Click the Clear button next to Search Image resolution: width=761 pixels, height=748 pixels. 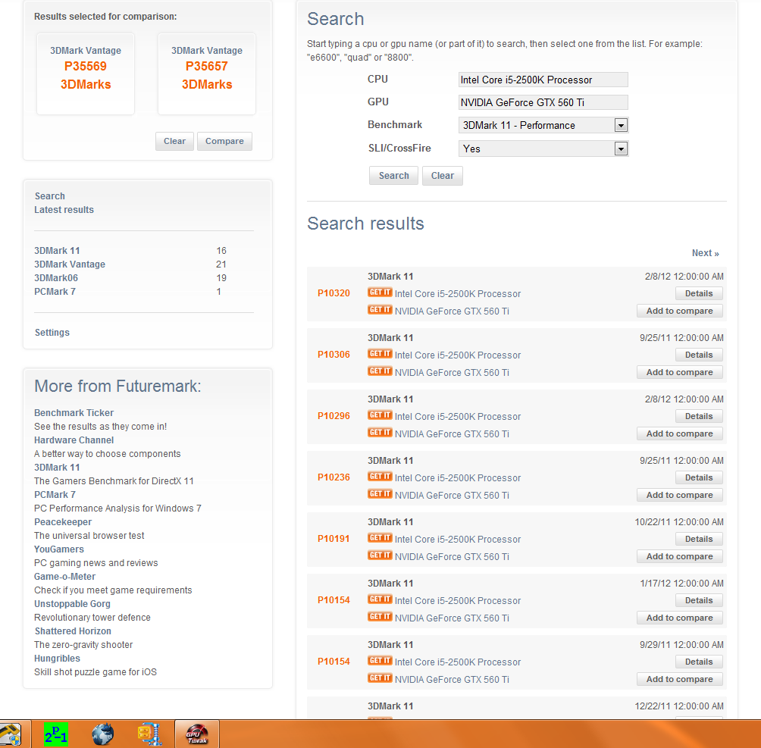443,176
